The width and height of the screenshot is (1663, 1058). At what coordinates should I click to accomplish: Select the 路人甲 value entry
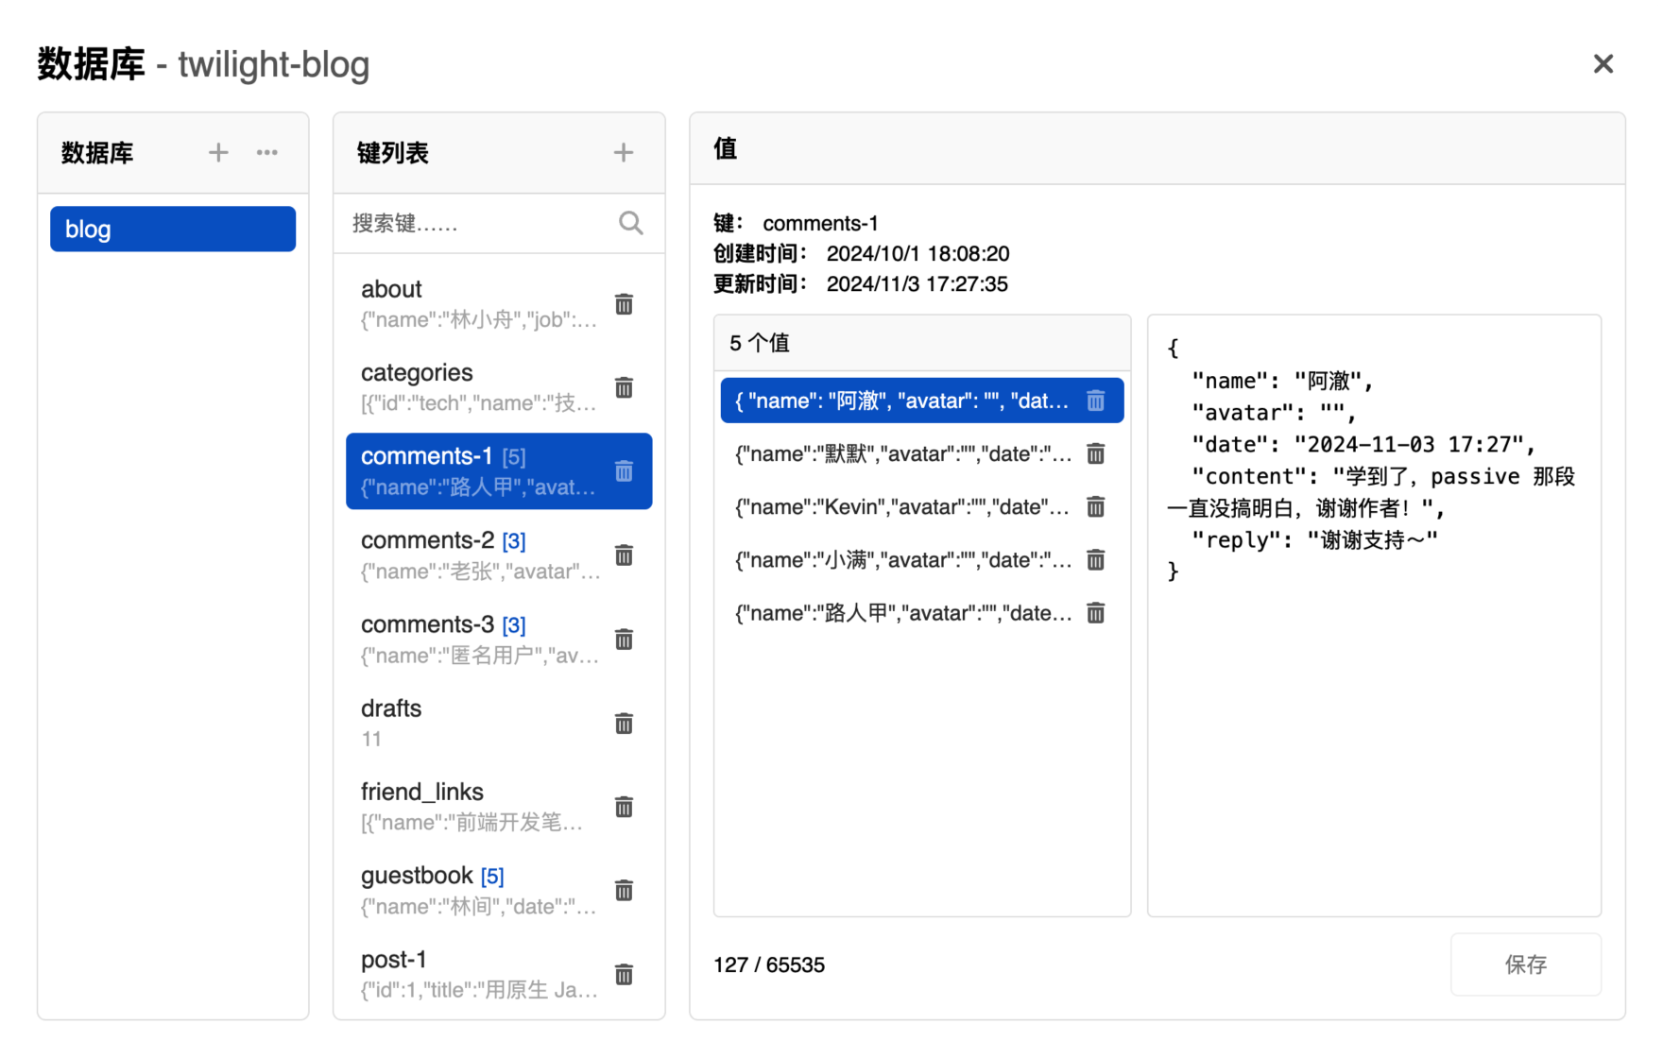(922, 613)
